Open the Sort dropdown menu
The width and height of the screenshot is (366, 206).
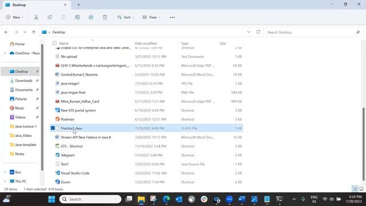click(126, 17)
